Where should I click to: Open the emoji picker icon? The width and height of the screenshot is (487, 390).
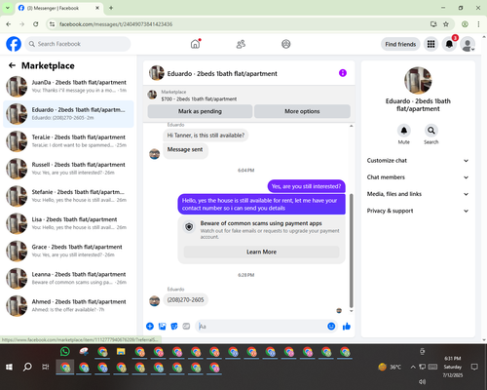pyautogui.click(x=331, y=327)
